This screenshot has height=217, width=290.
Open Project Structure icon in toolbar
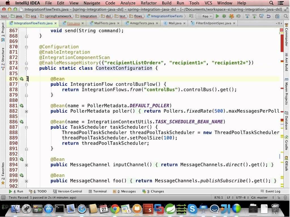pos(277,16)
